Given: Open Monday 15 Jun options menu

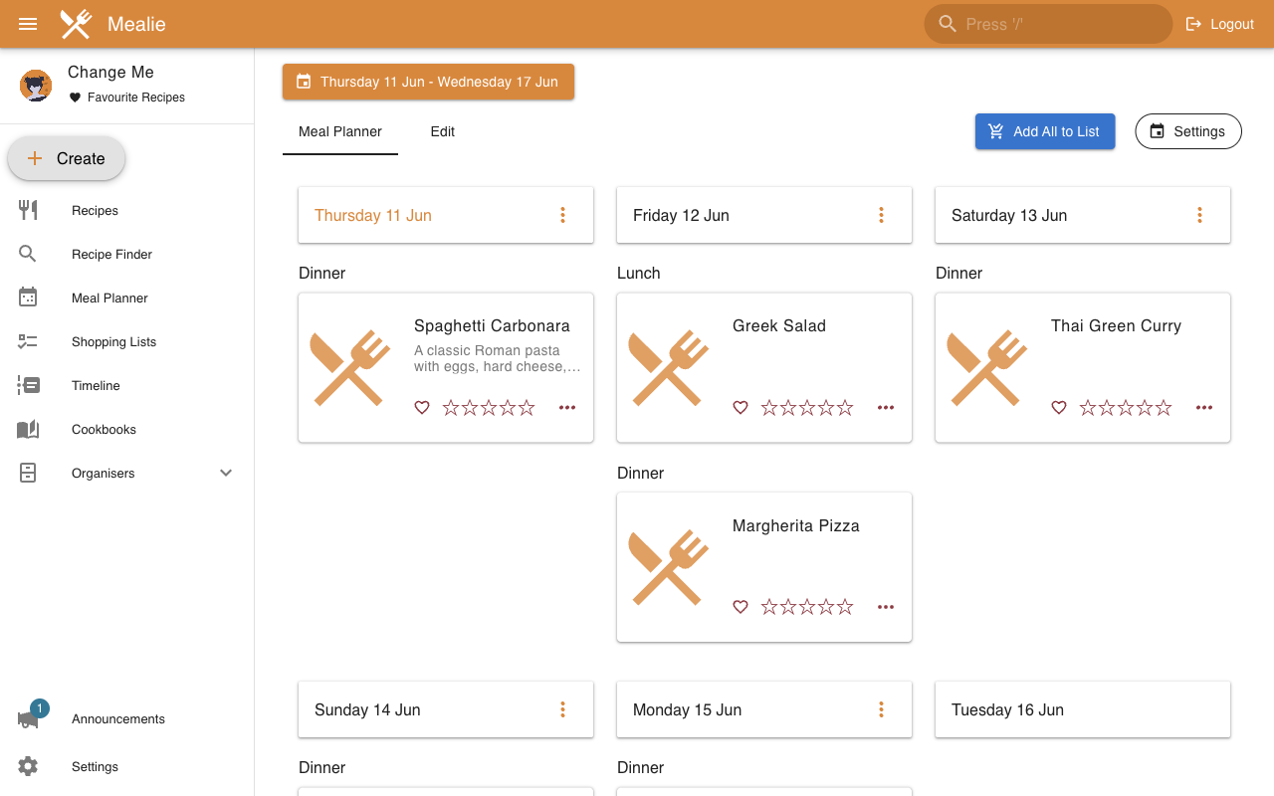Looking at the screenshot, I should point(881,709).
